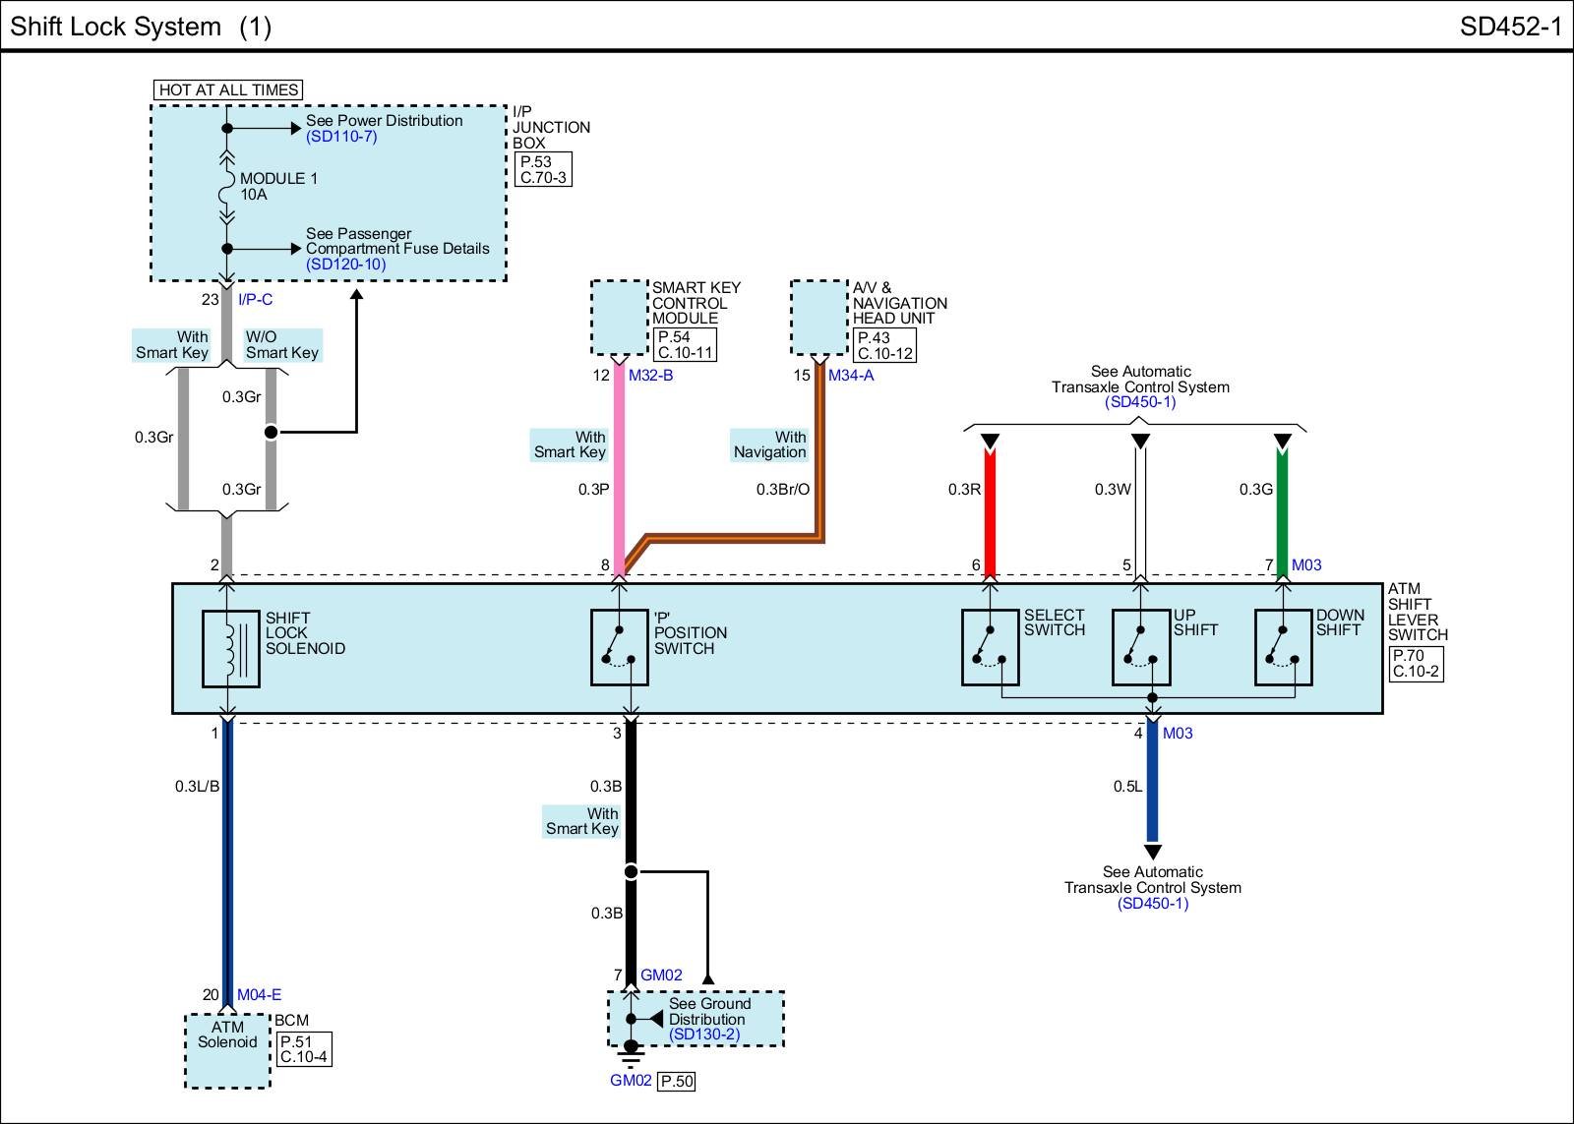Click the shift lock solenoid coil symbol
Viewport: 1574px width, 1124px height.
pyautogui.click(x=230, y=648)
